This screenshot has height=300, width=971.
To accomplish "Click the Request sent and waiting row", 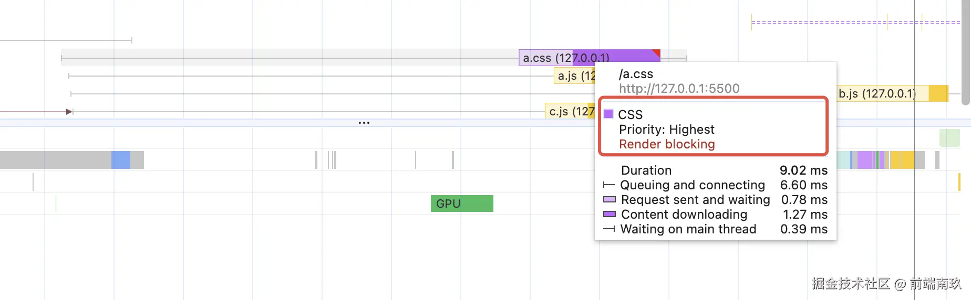I will point(715,200).
